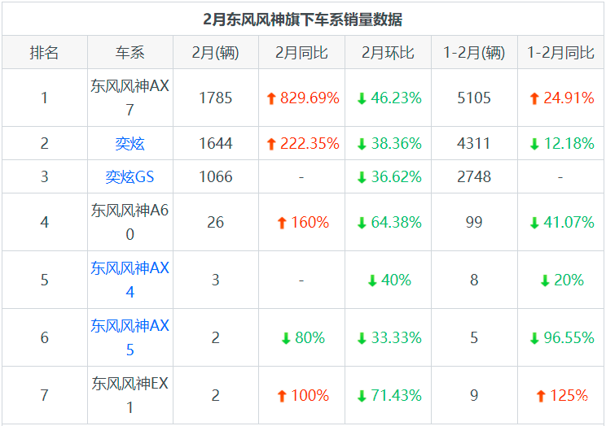Open the 东风风神AX4 link
Viewport: 606px width, 426px height.
130,280
